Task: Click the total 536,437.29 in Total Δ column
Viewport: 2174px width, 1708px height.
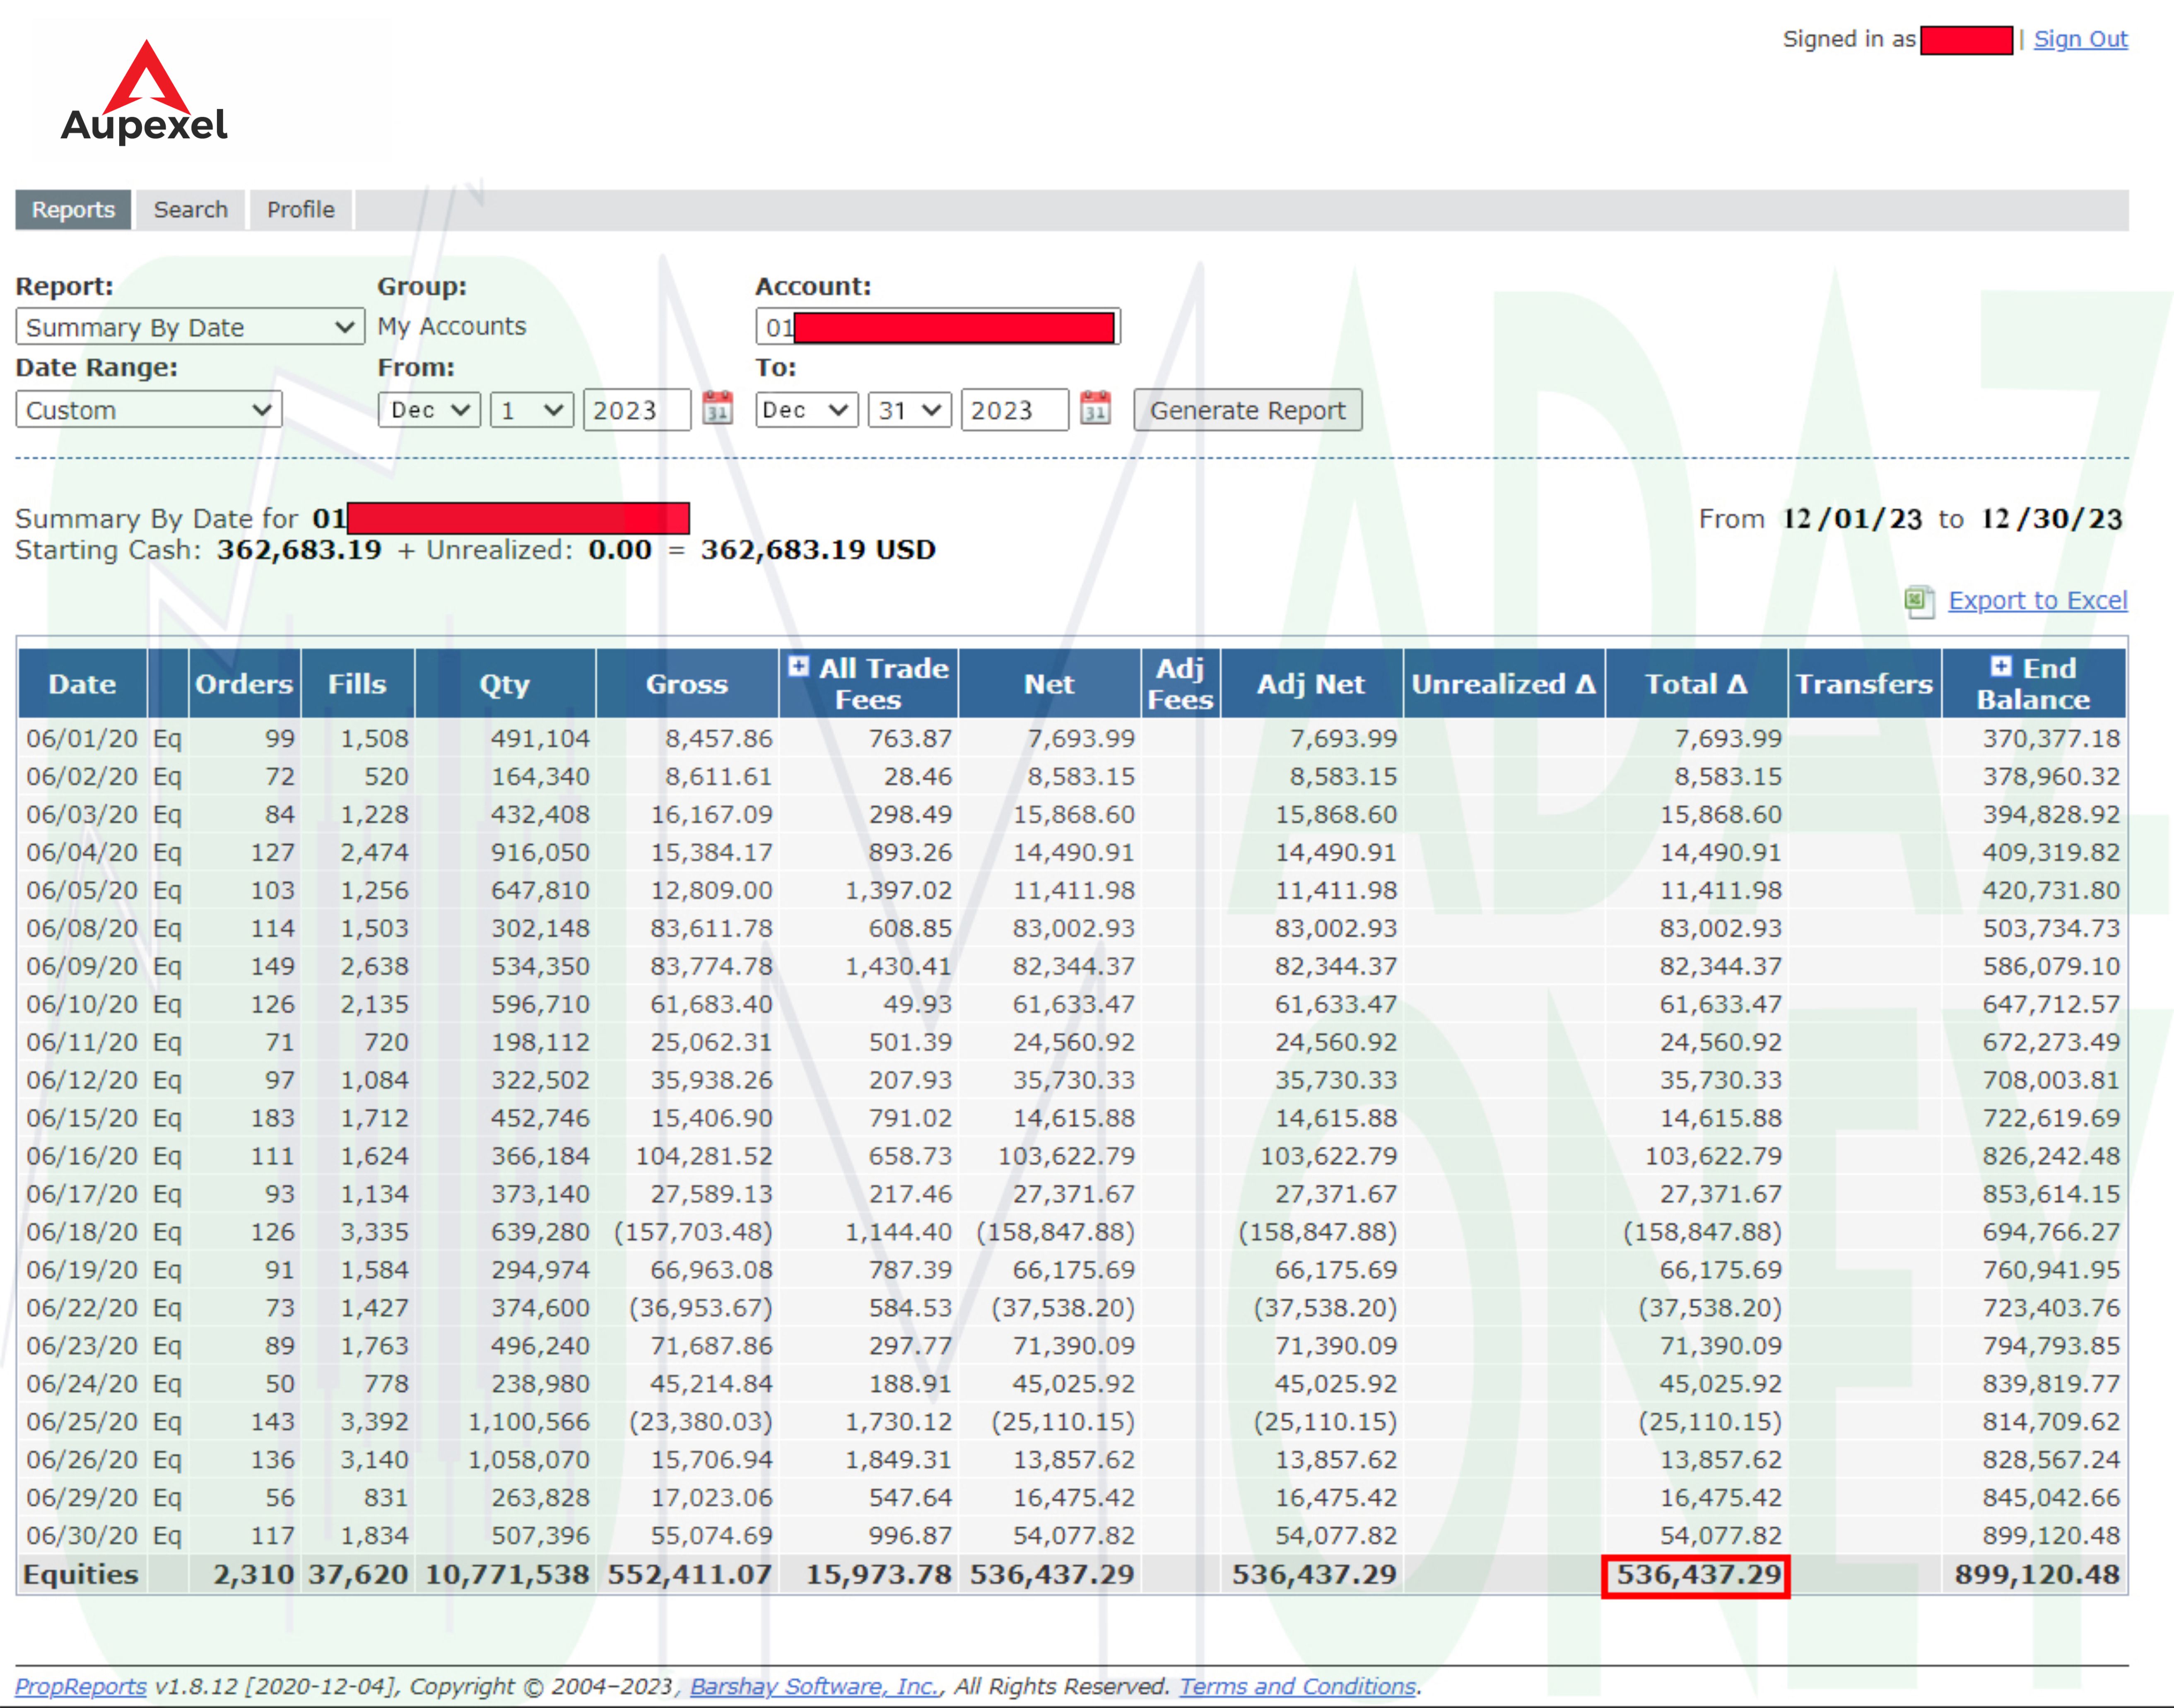Action: [x=1698, y=1575]
